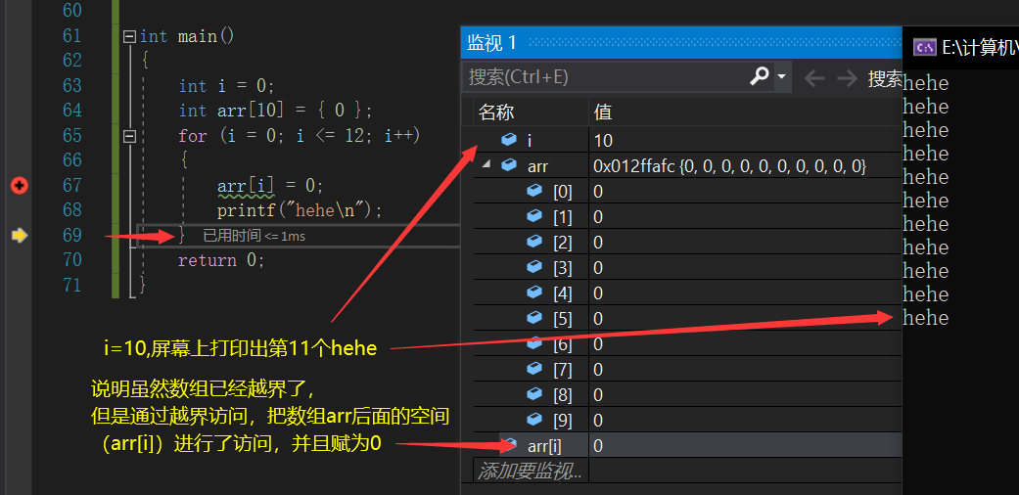Click the printf("hehe\n") statement
Image resolution: width=1019 pixels, height=495 pixels.
(x=300, y=210)
